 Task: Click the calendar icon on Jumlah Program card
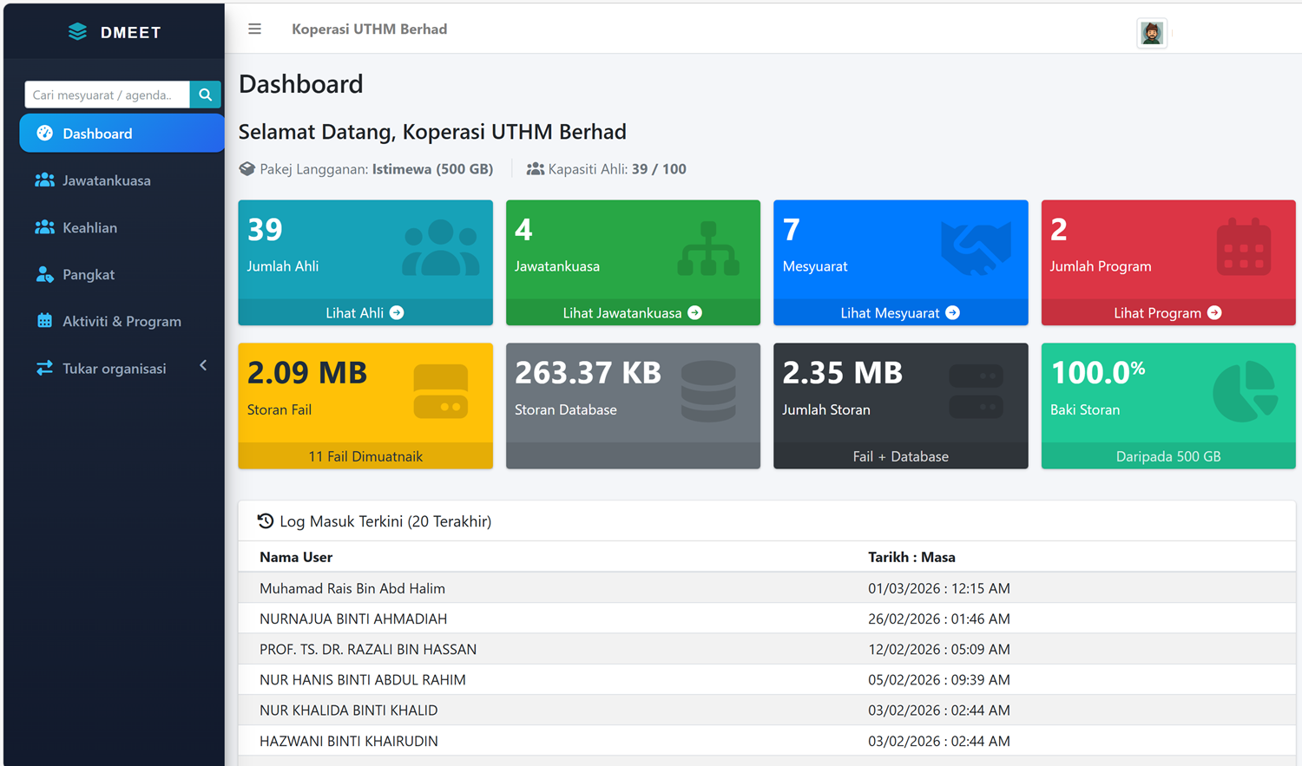[1244, 248]
